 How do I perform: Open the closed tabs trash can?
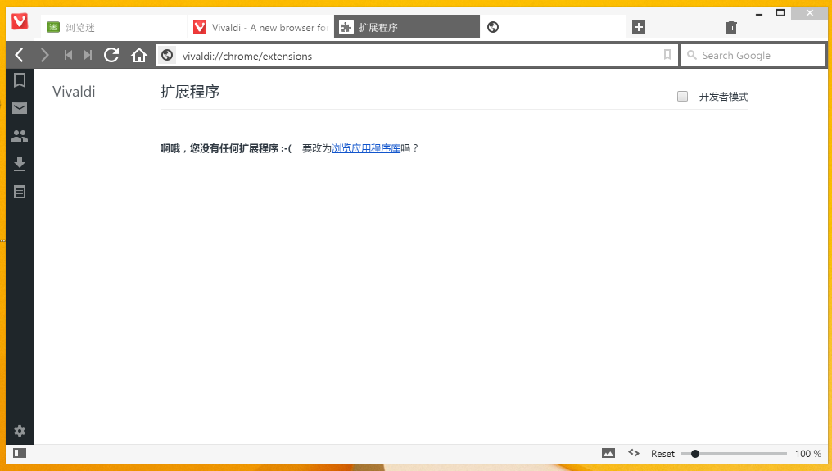pyautogui.click(x=731, y=27)
